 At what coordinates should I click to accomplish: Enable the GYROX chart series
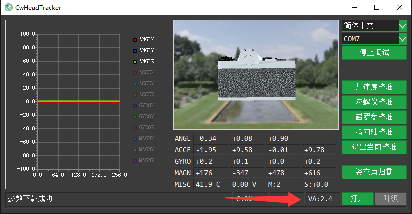(x=144, y=106)
